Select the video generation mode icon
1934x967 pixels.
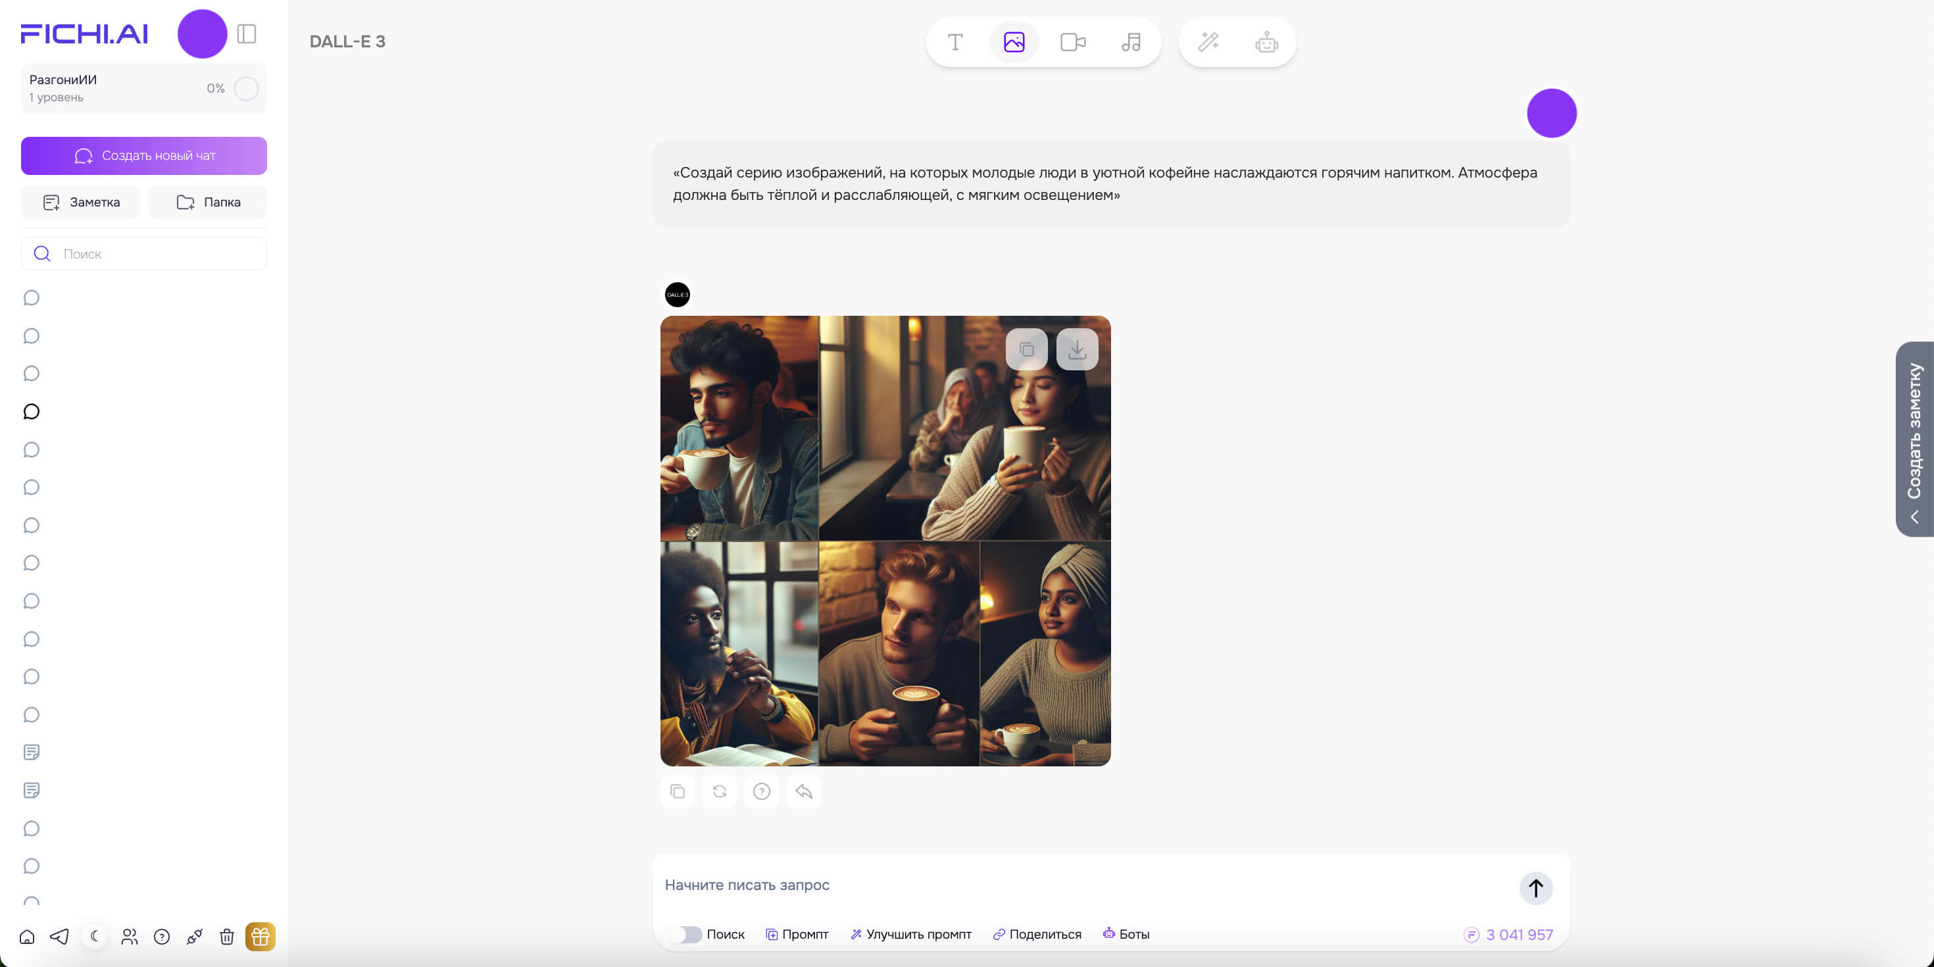[x=1072, y=42]
